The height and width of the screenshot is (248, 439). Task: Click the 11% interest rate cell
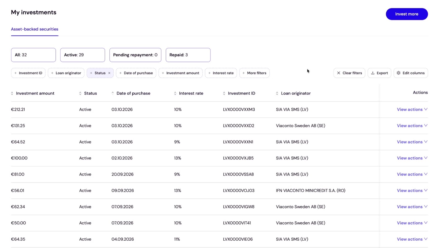(x=177, y=239)
